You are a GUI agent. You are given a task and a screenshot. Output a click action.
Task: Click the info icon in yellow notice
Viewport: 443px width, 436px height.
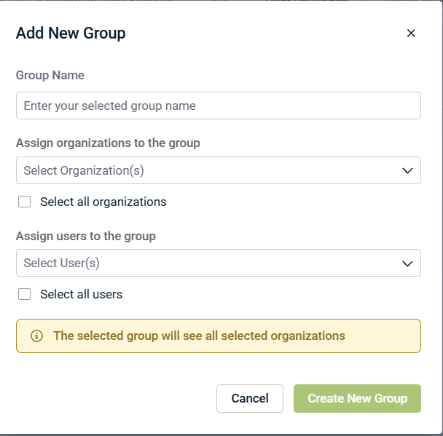[x=36, y=336]
